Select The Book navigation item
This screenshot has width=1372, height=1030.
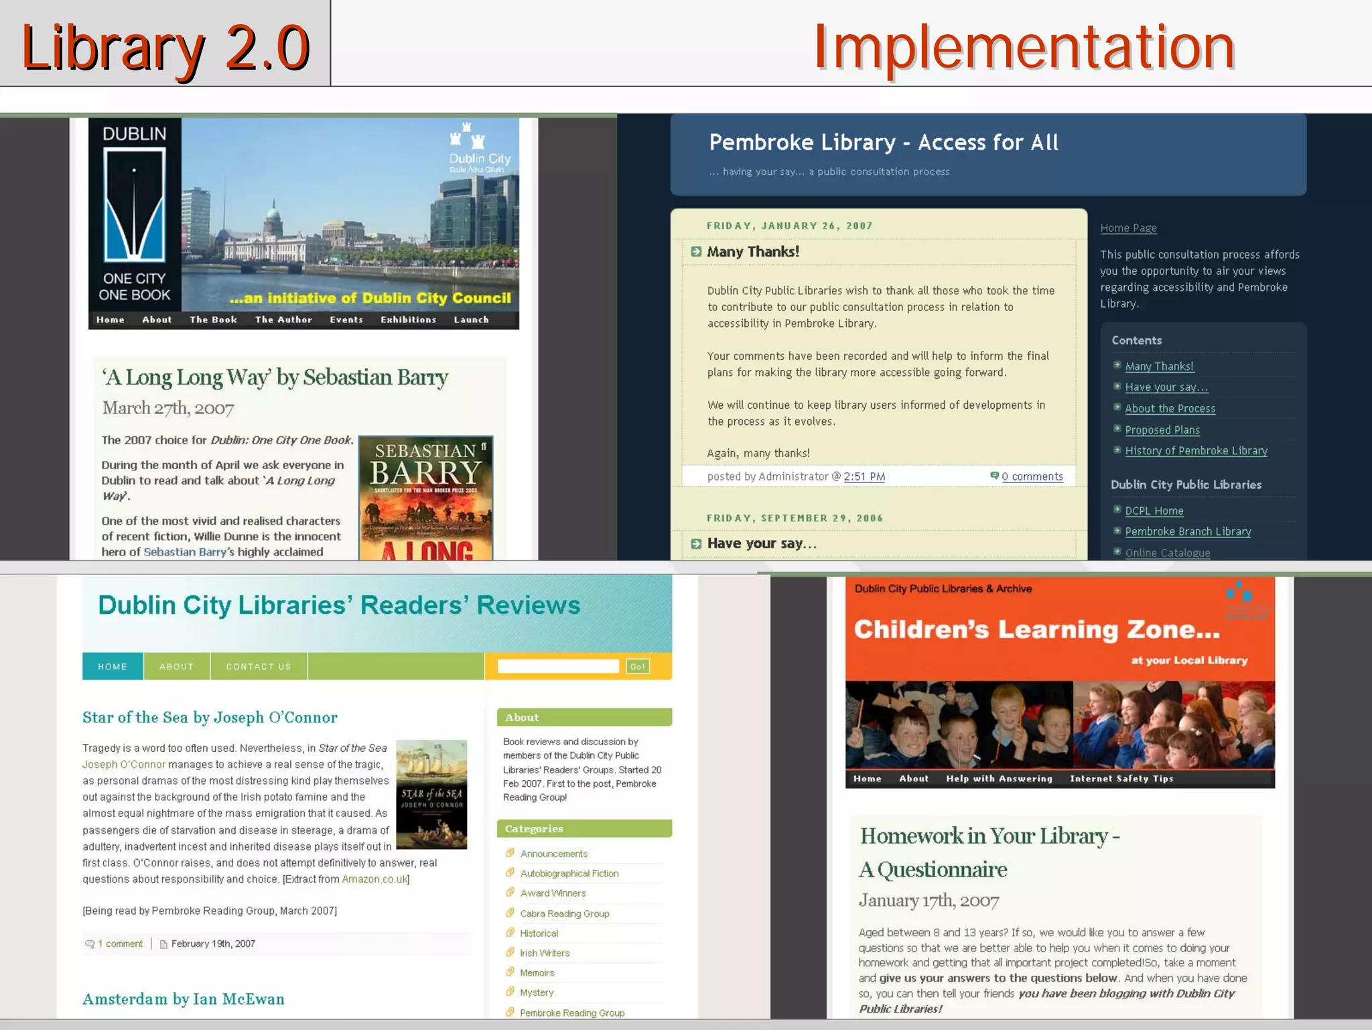[214, 320]
